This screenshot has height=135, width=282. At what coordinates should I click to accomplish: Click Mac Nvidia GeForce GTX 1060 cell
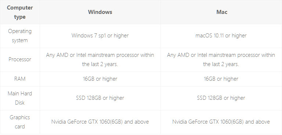(x=221, y=122)
